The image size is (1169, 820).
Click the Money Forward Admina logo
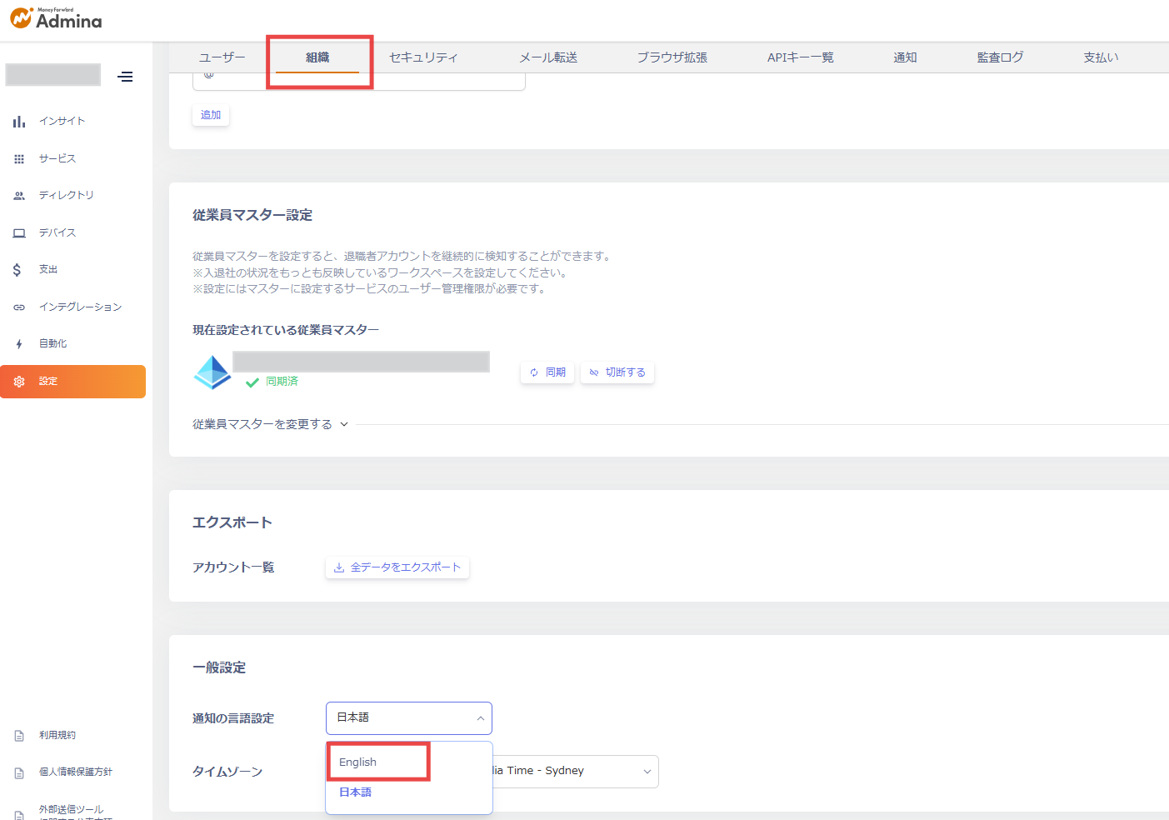(56, 18)
